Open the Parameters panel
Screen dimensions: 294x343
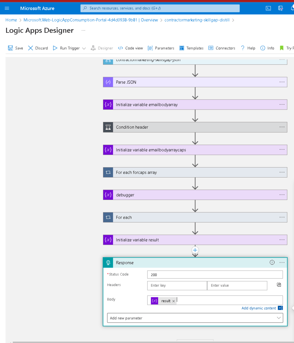pyautogui.click(x=161, y=48)
